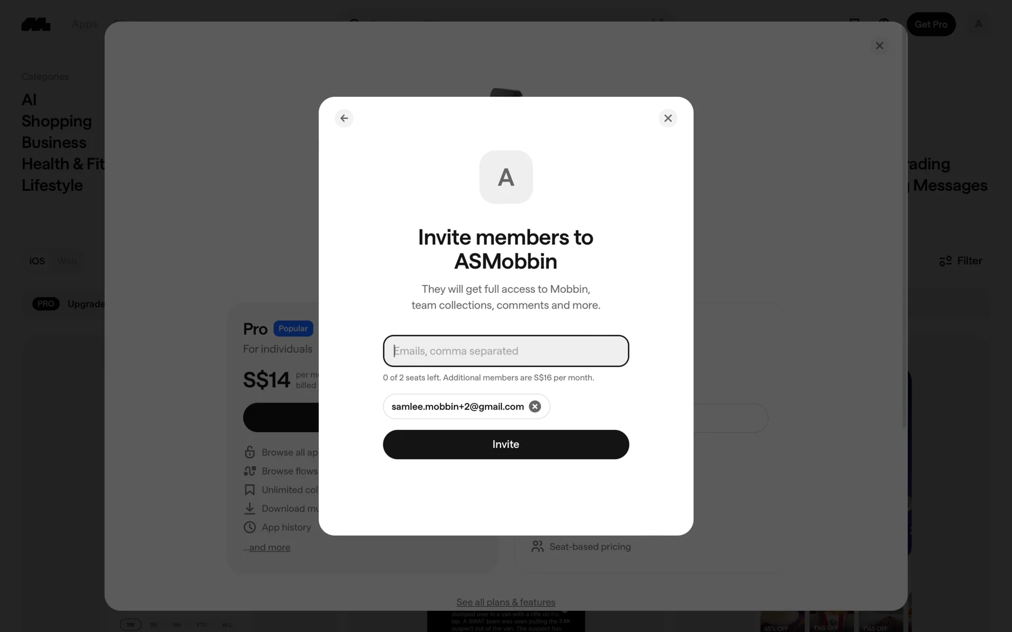The height and width of the screenshot is (632, 1012).
Task: Open the Mobbin logo home
Action: click(36, 24)
